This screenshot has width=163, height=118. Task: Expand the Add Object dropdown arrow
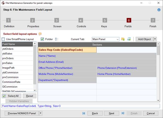coord(155,39)
